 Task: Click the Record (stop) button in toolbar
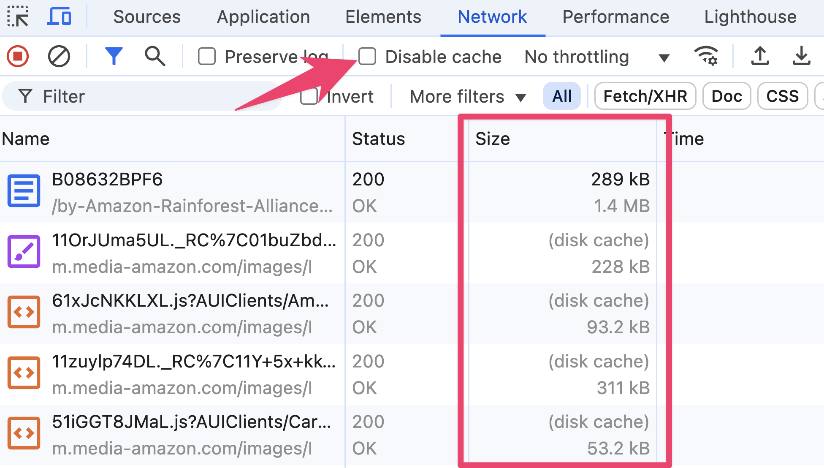point(18,57)
